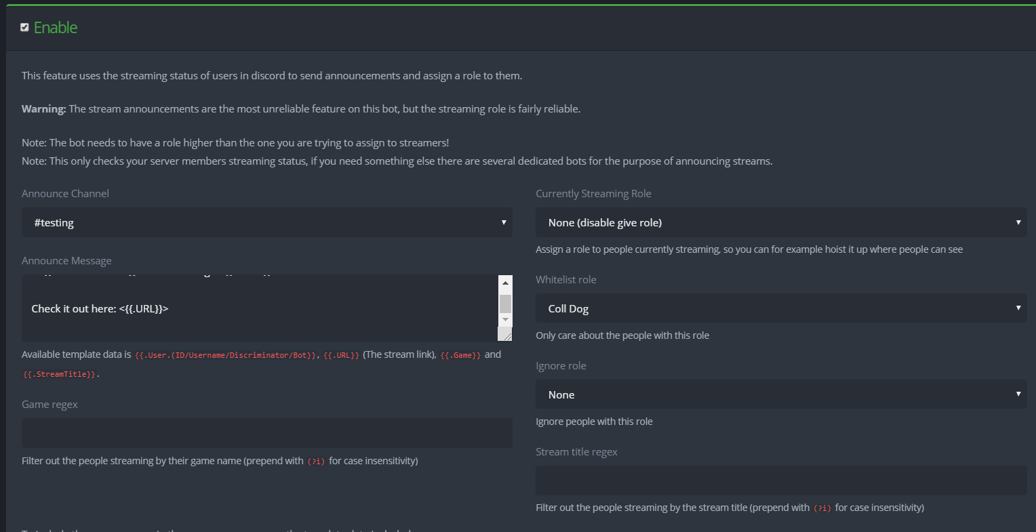Click the Announce Message scroll down arrow
Image resolution: width=1036 pixels, height=532 pixels.
(x=505, y=319)
